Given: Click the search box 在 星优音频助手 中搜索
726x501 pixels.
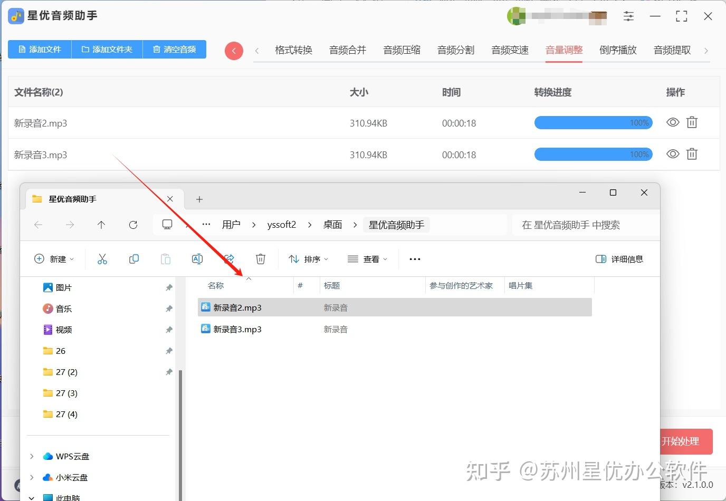Looking at the screenshot, I should [586, 225].
